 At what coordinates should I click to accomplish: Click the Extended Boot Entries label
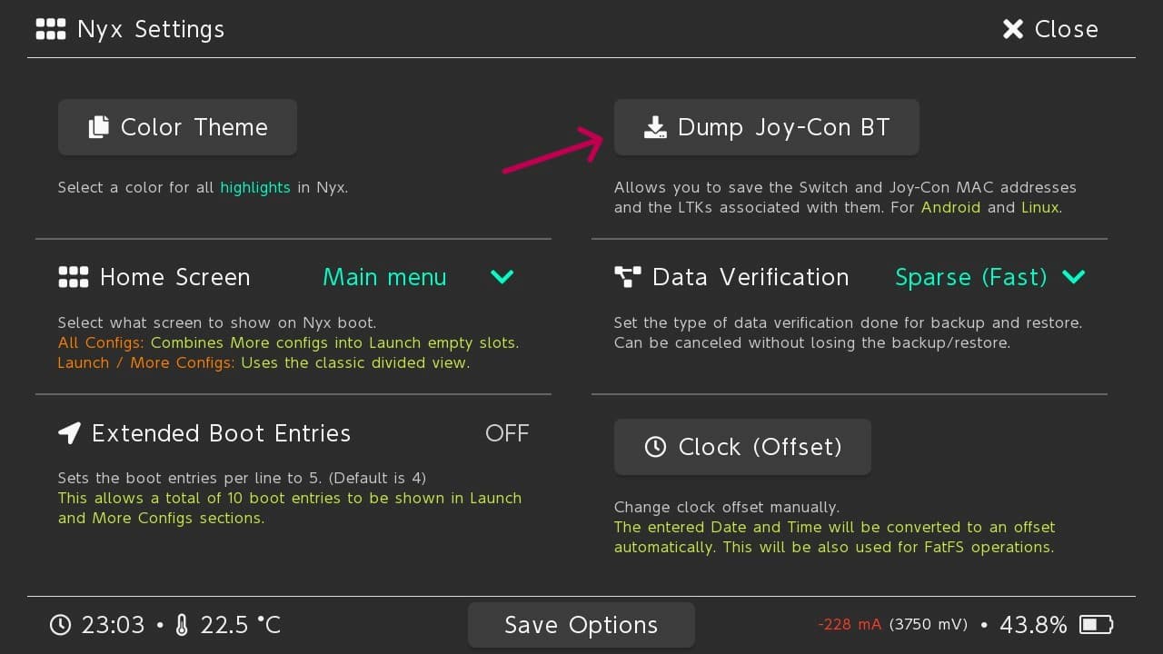pyautogui.click(x=221, y=433)
